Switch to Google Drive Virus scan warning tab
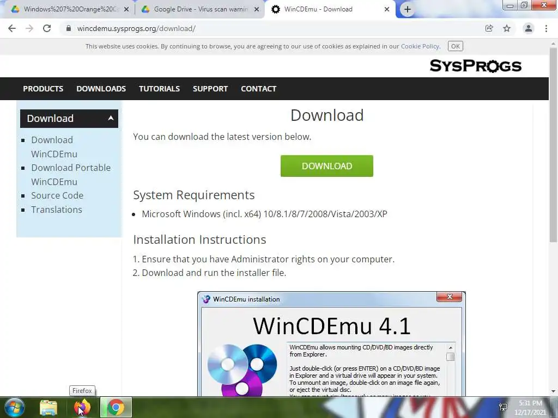This screenshot has width=558, height=418. [199, 9]
